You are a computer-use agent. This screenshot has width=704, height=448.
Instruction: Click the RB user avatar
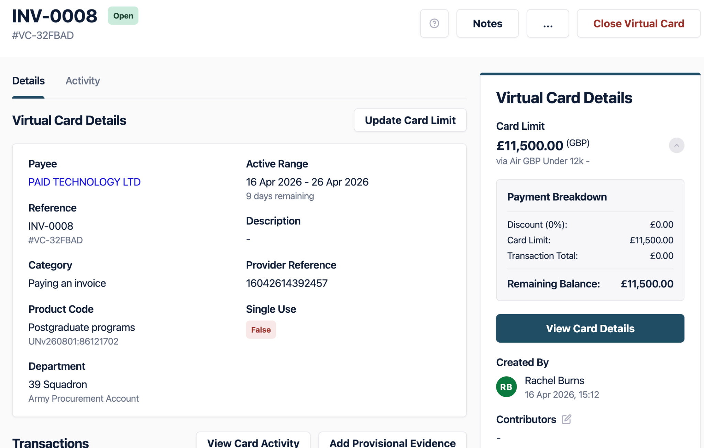pos(506,387)
